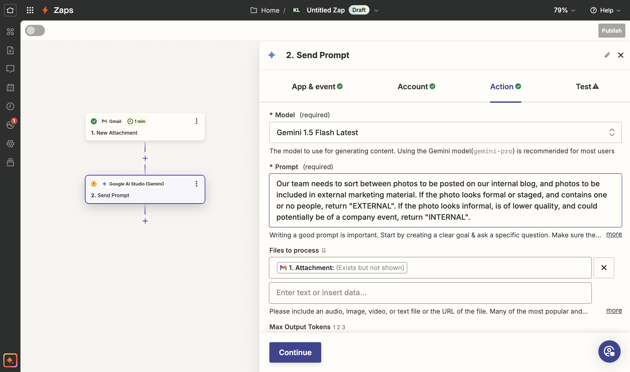The height and width of the screenshot is (372, 630).
Task: Open the Gmail step three-dot menu
Action: (x=197, y=121)
